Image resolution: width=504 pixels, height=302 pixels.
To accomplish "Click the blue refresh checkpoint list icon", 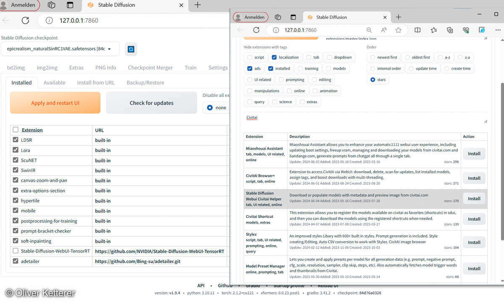I will pyautogui.click(x=131, y=49).
